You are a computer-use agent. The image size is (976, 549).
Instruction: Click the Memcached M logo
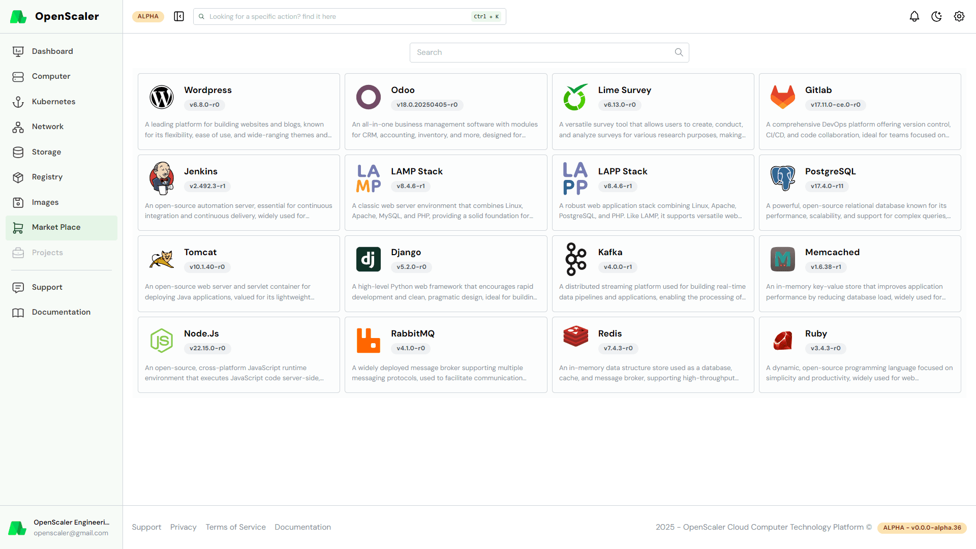(783, 259)
